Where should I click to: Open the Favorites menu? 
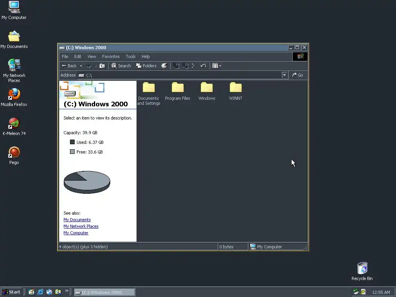pyautogui.click(x=111, y=56)
